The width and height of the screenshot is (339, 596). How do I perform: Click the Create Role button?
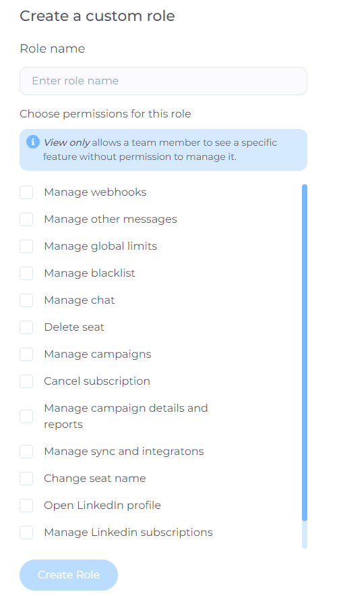coord(69,574)
